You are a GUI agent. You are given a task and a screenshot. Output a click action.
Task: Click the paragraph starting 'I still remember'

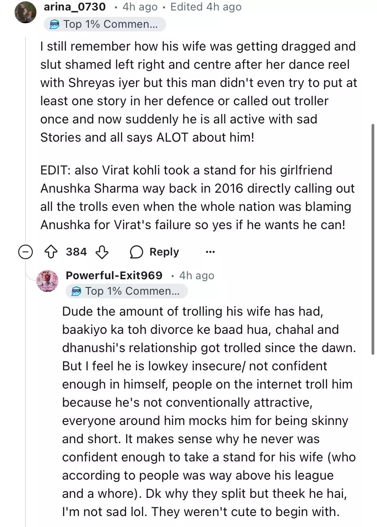tap(199, 91)
